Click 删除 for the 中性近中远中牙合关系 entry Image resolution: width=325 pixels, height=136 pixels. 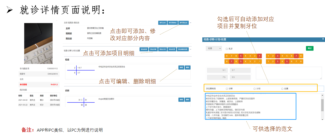click(188, 67)
